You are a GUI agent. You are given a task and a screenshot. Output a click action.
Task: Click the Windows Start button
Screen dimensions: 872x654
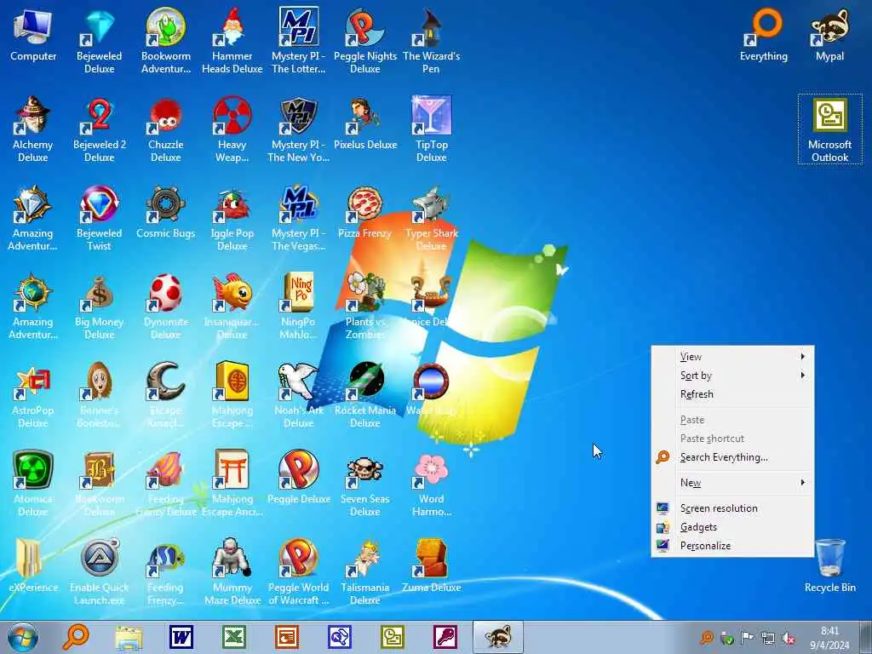pos(23,637)
